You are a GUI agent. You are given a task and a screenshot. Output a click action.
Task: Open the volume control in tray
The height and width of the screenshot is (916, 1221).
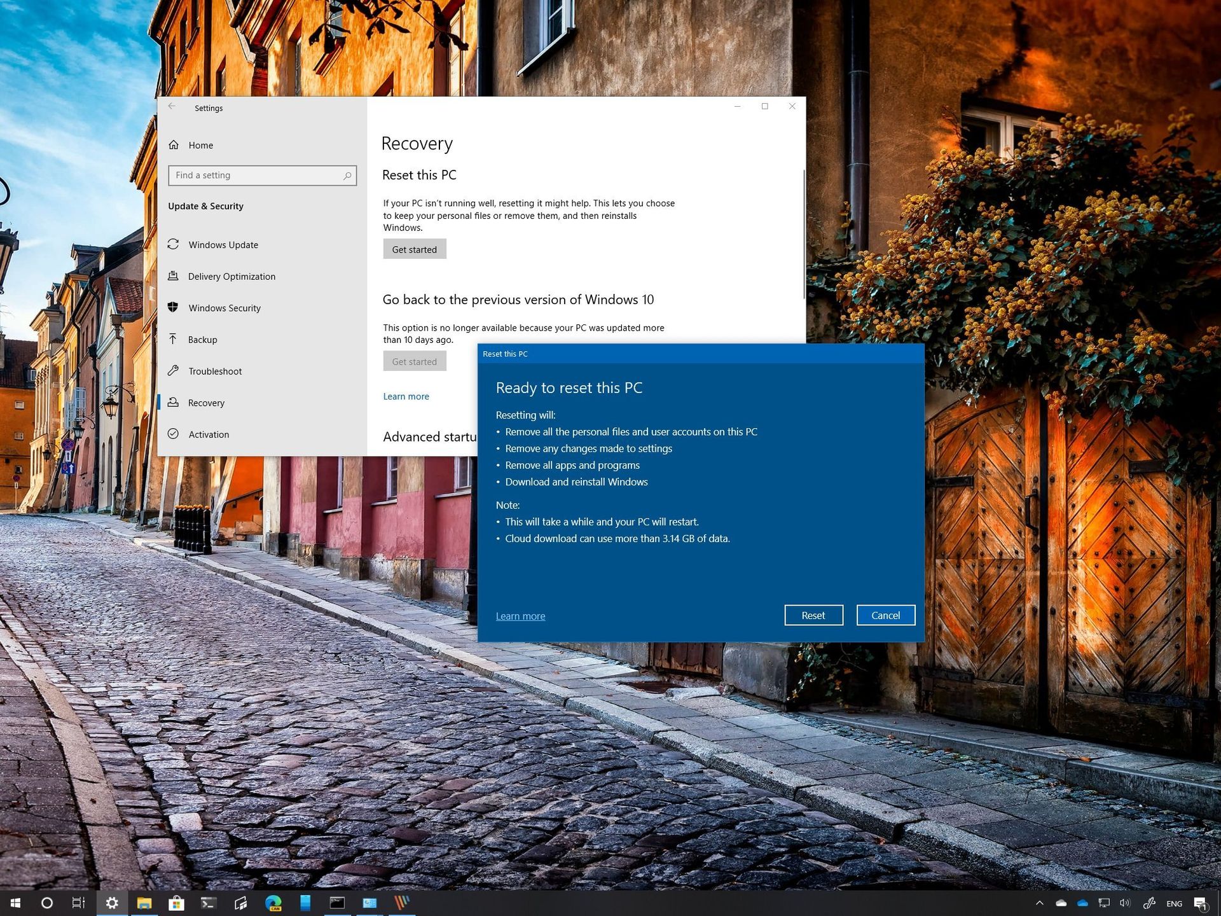tap(1124, 903)
